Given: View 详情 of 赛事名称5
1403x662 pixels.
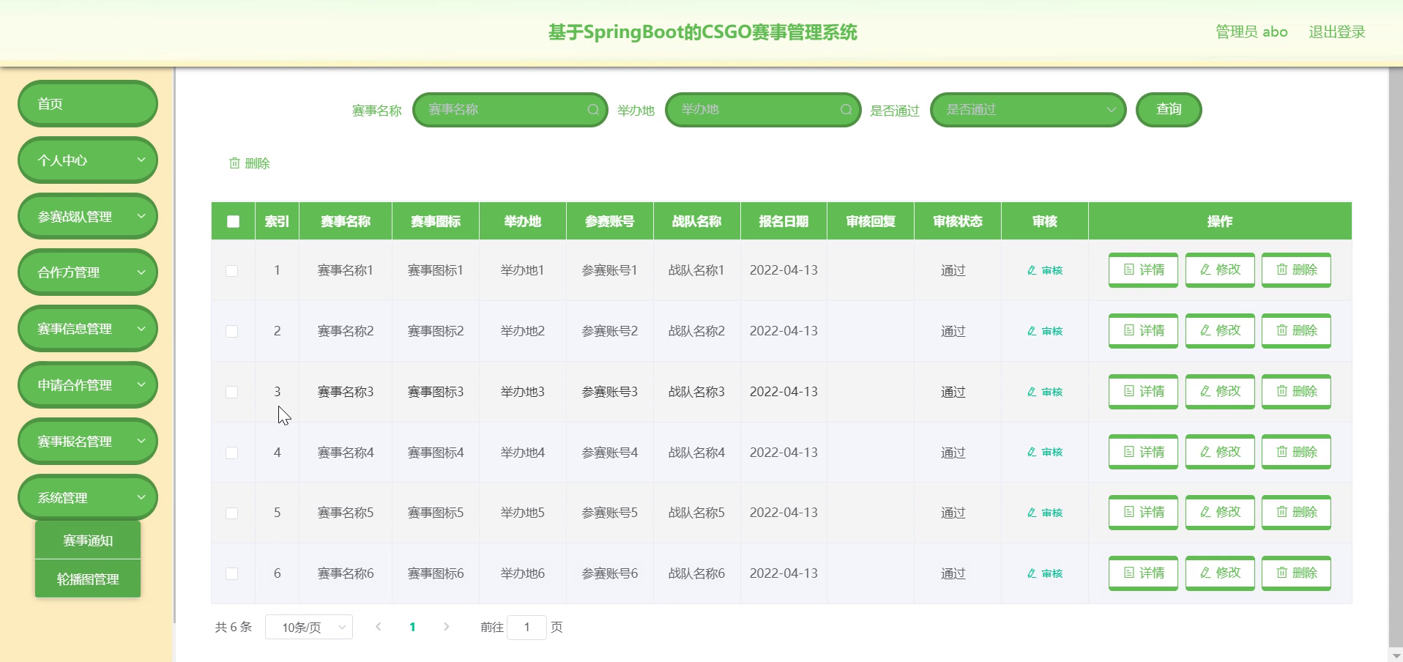Looking at the screenshot, I should coord(1143,513).
